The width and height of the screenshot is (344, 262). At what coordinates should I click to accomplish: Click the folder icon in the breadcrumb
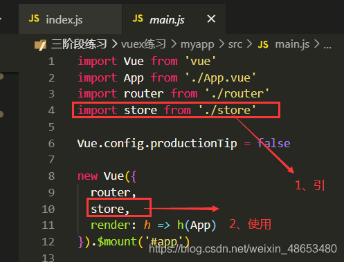pos(40,44)
